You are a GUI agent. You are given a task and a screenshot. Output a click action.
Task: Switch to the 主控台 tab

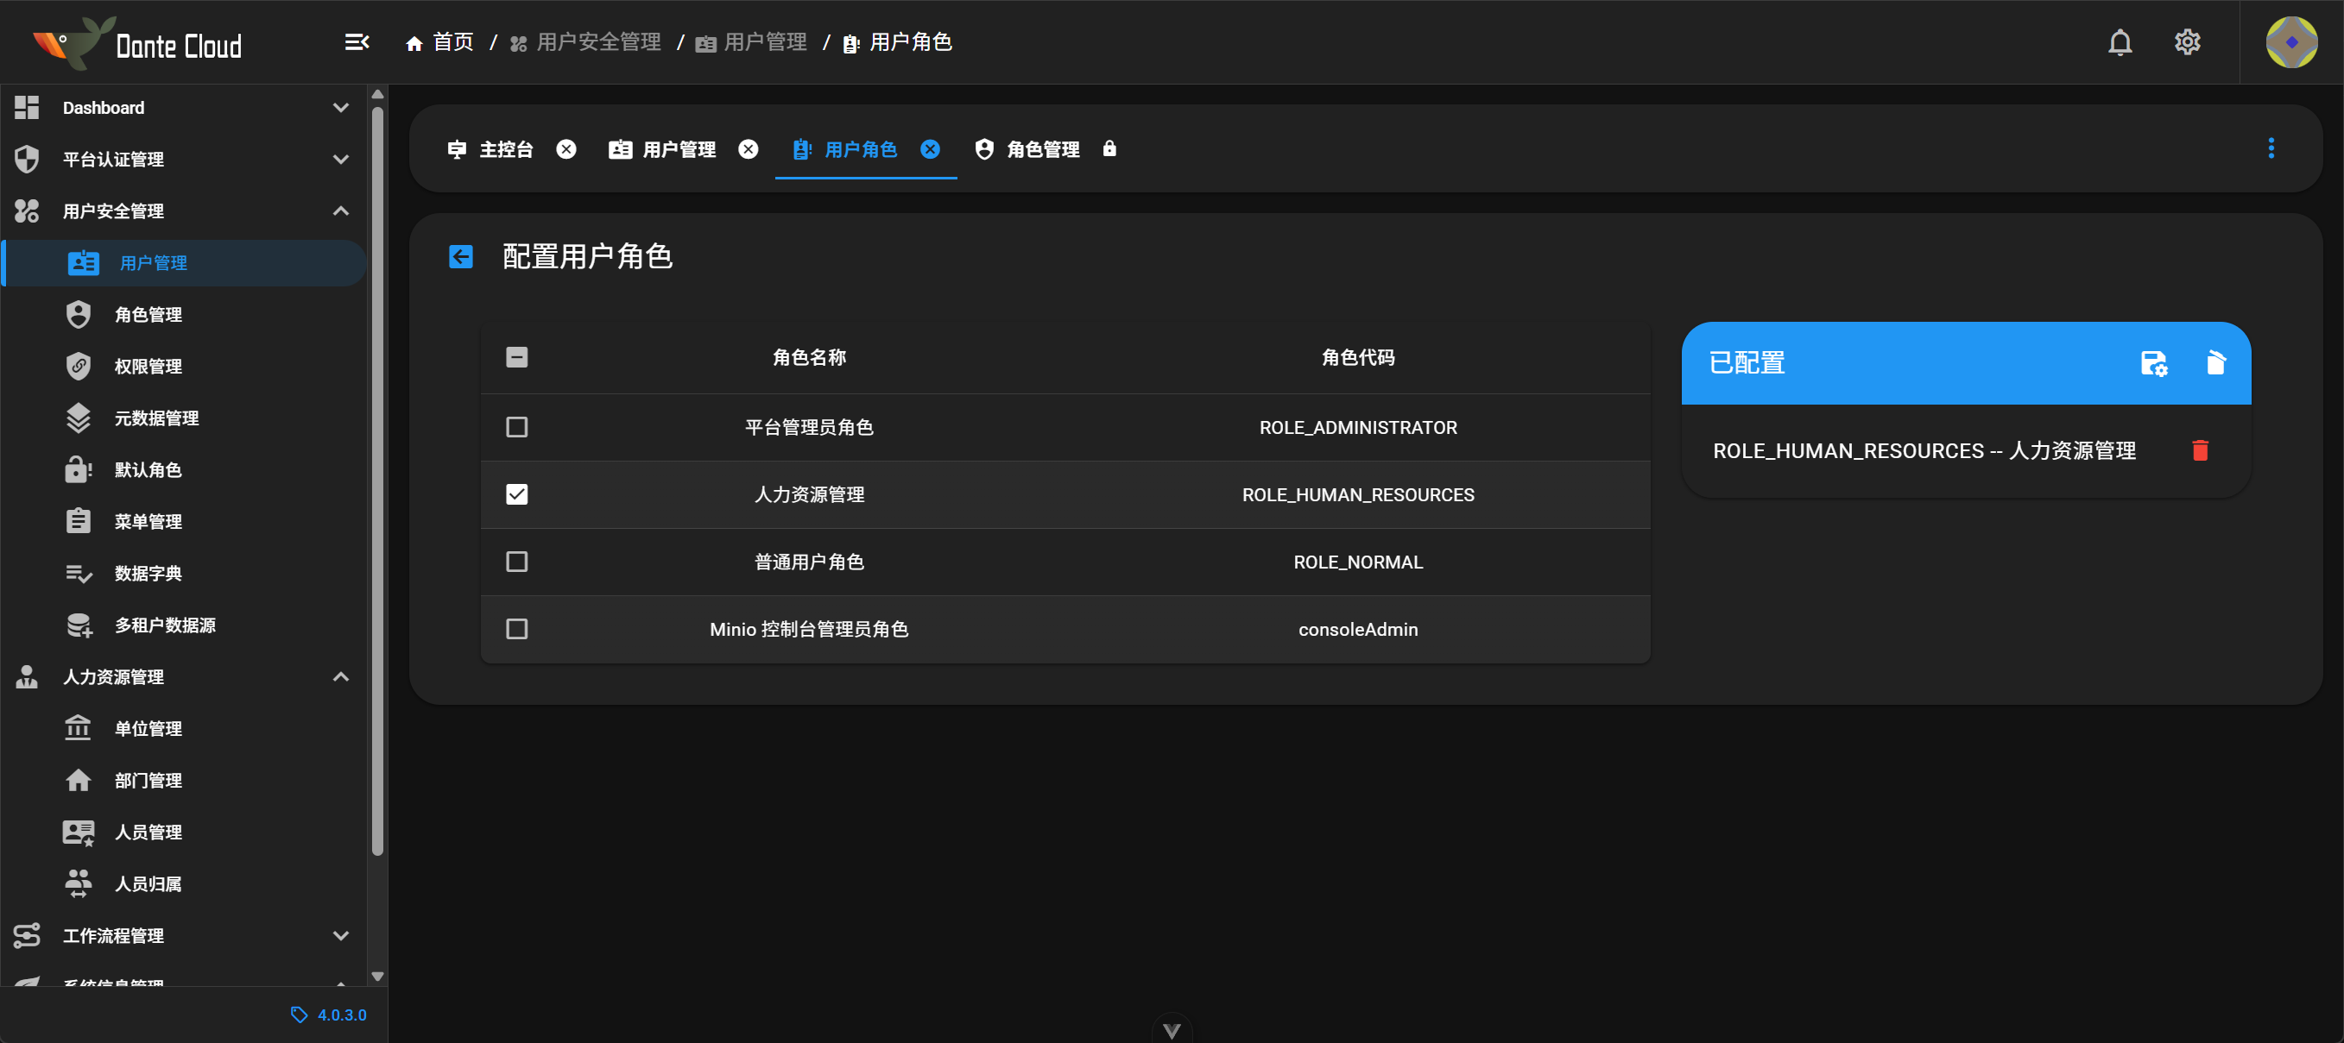pyautogui.click(x=506, y=149)
